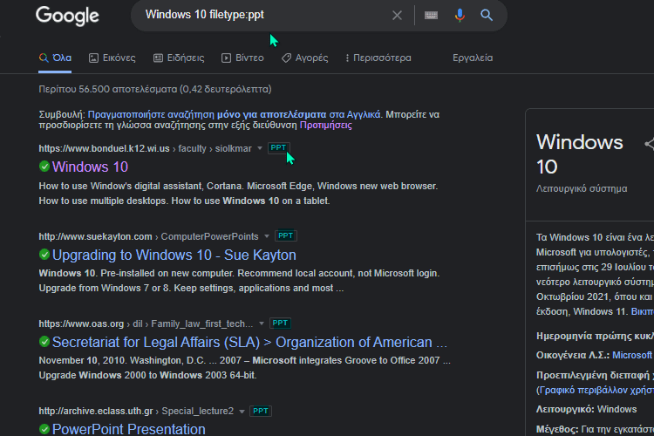Expand dropdown arrow next to suekayton.com URL

tap(267, 236)
